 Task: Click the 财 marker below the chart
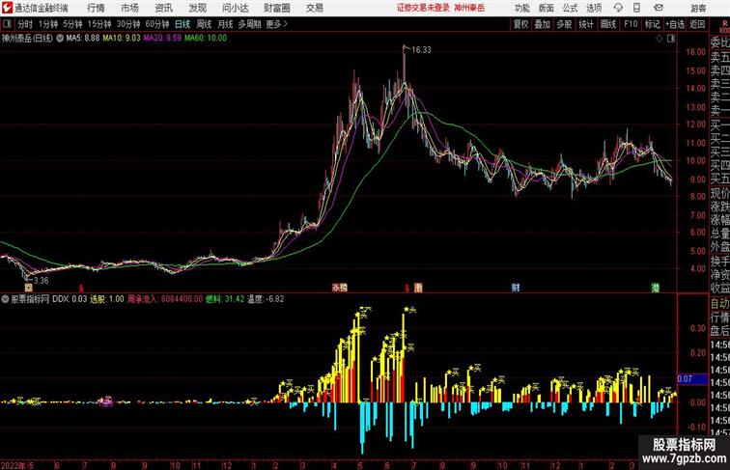click(x=516, y=288)
